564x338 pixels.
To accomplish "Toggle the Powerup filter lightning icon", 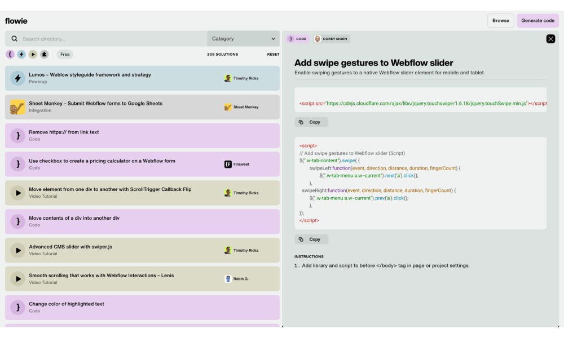I will pos(21,54).
